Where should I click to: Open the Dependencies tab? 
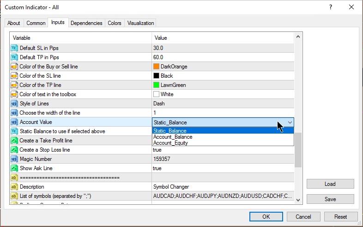86,23
